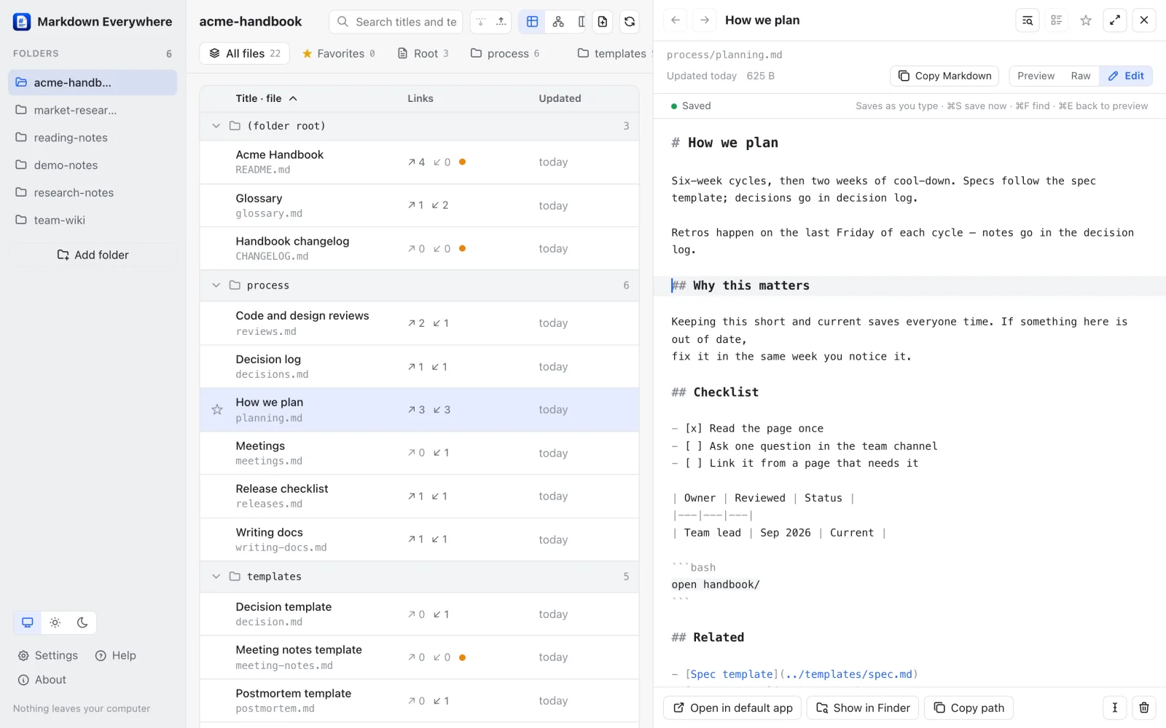Image resolution: width=1166 pixels, height=728 pixels.
Task: Select the All files tab
Action: point(245,53)
